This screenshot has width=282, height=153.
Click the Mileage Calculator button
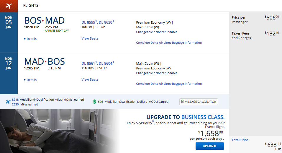click(x=199, y=102)
